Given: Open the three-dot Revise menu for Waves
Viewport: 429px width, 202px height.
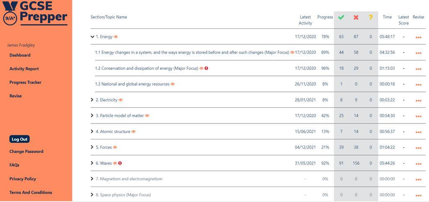Looking at the screenshot, I should (x=419, y=164).
